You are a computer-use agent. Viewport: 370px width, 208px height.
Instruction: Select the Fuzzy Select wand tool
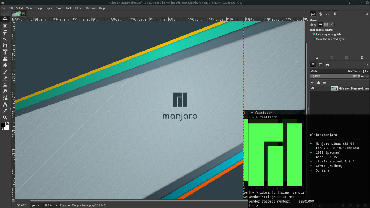[x=5, y=39]
